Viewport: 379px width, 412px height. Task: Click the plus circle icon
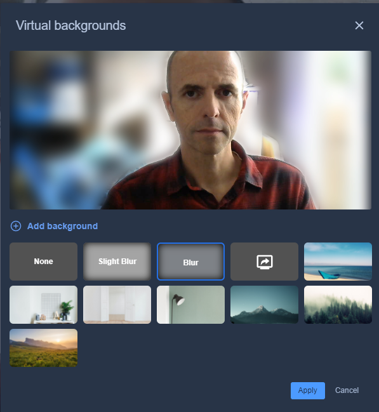(16, 226)
